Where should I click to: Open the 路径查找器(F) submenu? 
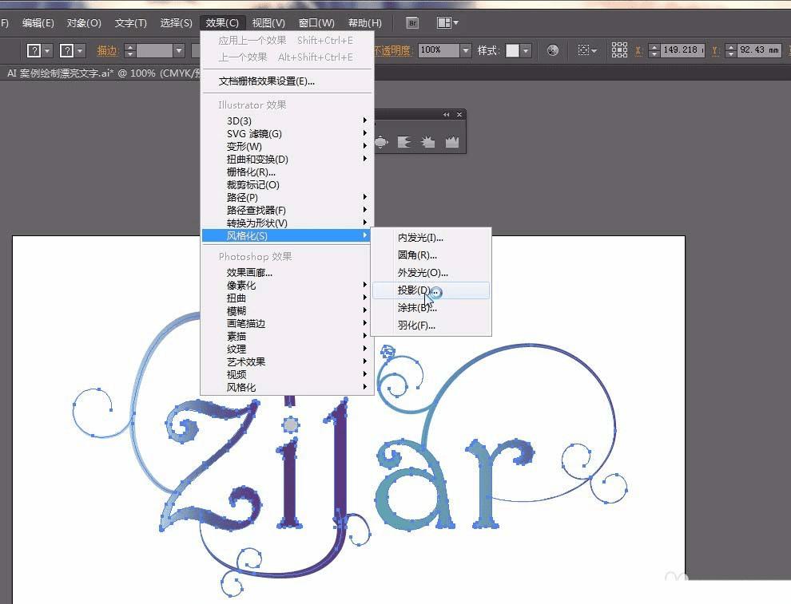pyautogui.click(x=287, y=210)
